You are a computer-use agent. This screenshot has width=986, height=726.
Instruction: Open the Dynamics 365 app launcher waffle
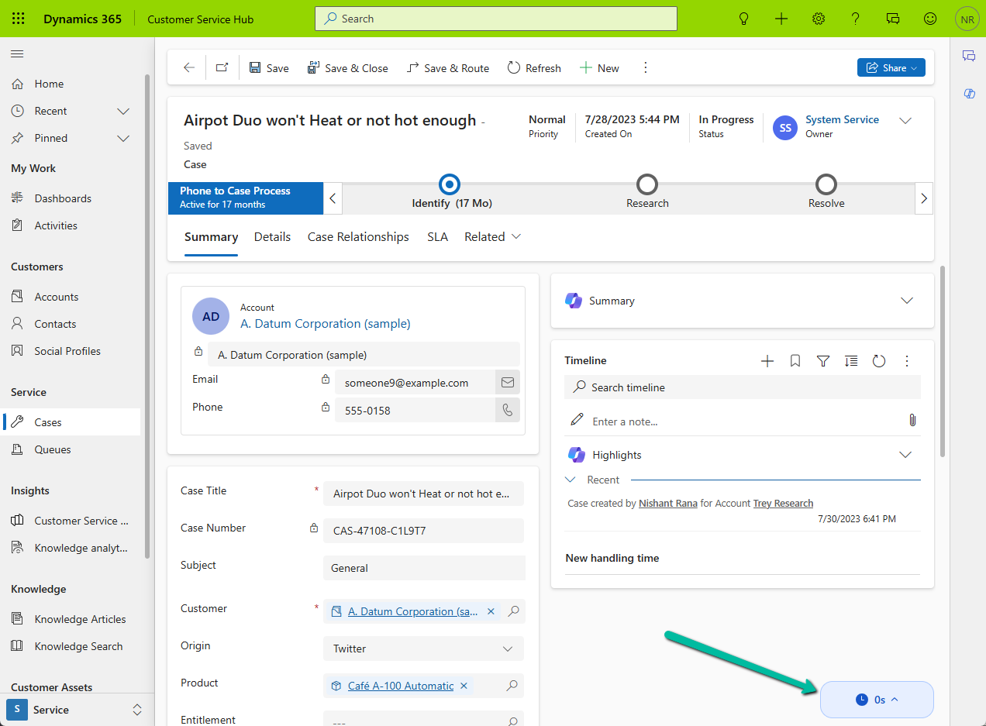pos(18,19)
